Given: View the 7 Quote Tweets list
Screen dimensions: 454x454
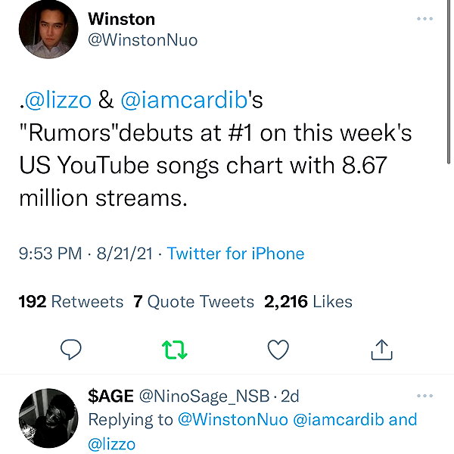Looking at the screenshot, I should click(194, 301).
